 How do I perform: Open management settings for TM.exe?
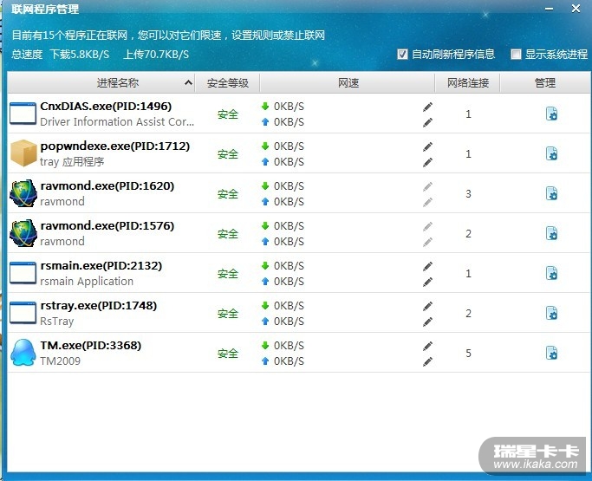point(551,353)
